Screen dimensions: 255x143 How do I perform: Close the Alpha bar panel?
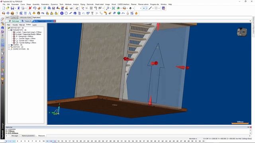tap(251, 127)
